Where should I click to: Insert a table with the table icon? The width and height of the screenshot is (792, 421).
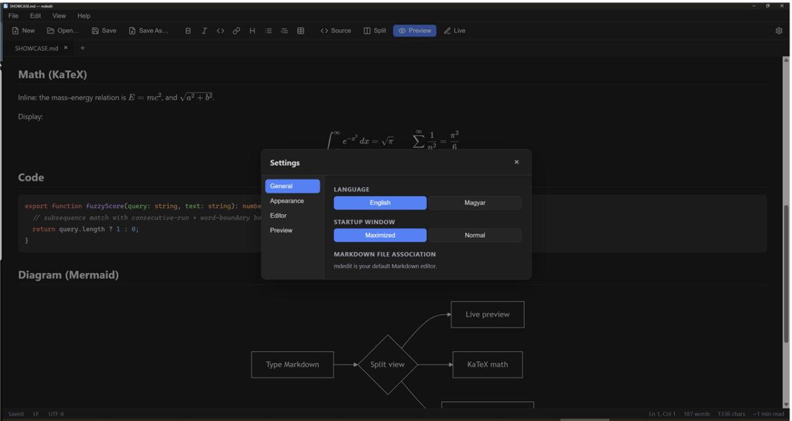pos(301,30)
